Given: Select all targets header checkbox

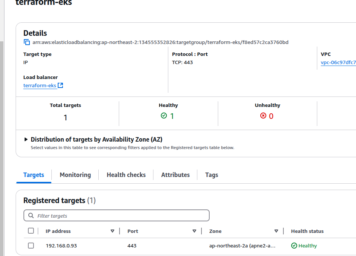Looking at the screenshot, I should point(31,231).
